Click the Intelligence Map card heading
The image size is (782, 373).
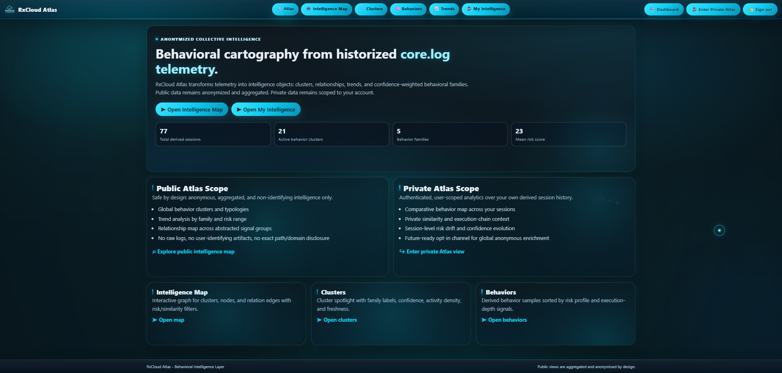pyautogui.click(x=182, y=292)
